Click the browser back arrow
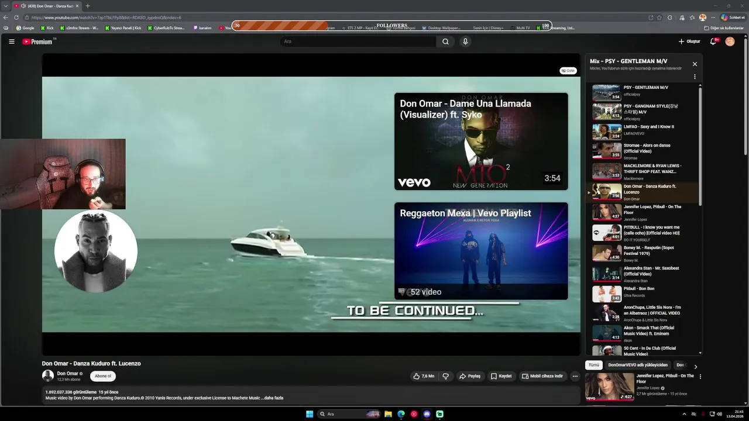749x421 pixels. click(6, 18)
